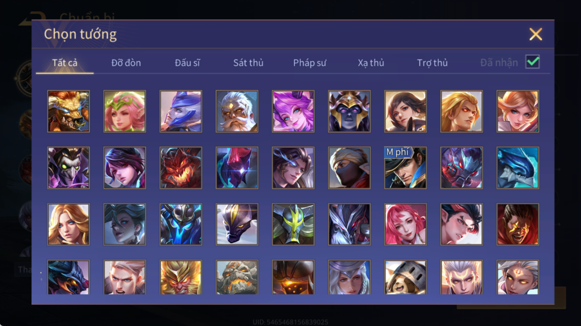View the "Đấu sĩ" hero tab
Image resolution: width=581 pixels, height=326 pixels.
[187, 63]
